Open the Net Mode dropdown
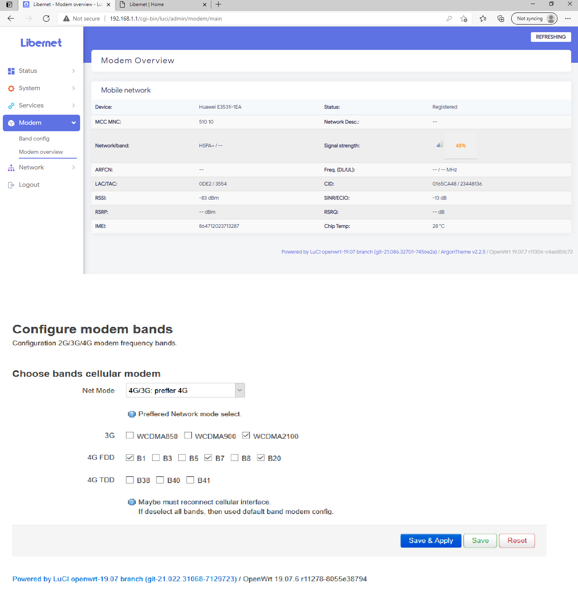Screen dimensions: 578x607 tap(185, 390)
